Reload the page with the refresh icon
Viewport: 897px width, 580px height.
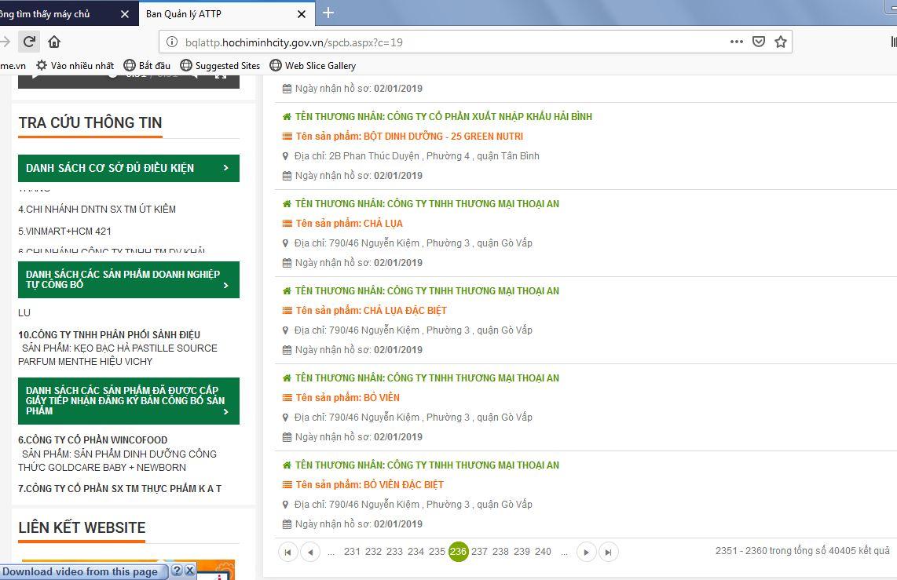click(x=29, y=42)
